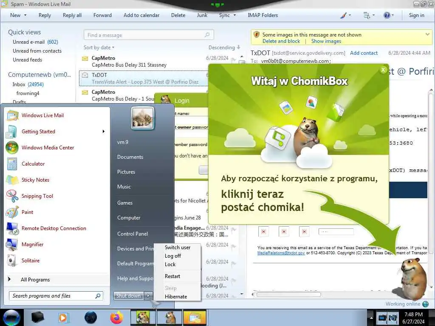Image resolution: width=435 pixels, height=326 pixels.
Task: Click the Windows Start orb
Action: click(x=11, y=318)
